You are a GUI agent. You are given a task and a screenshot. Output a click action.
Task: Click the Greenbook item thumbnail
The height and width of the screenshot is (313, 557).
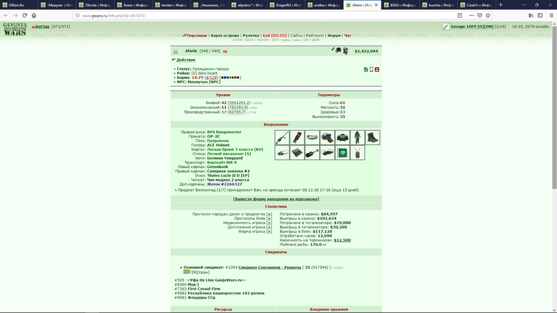297,153
